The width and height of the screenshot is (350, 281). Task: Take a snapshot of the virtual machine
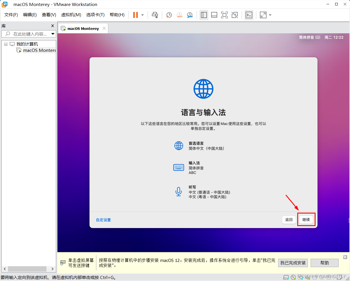click(x=169, y=15)
